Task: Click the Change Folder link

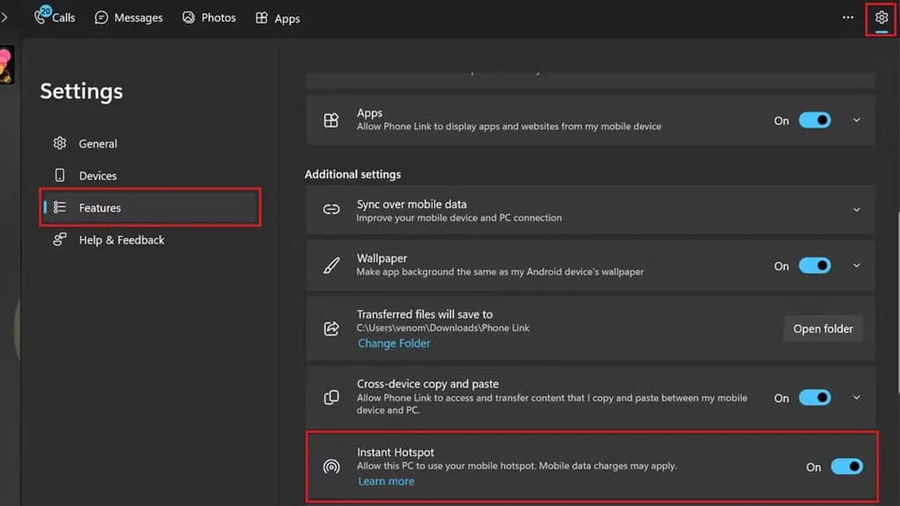Action: (394, 343)
